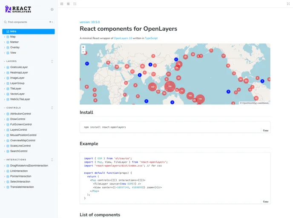The image size is (293, 218).
Task: Collapse the INTERACTIONS section chevron
Action: [x=5, y=160]
